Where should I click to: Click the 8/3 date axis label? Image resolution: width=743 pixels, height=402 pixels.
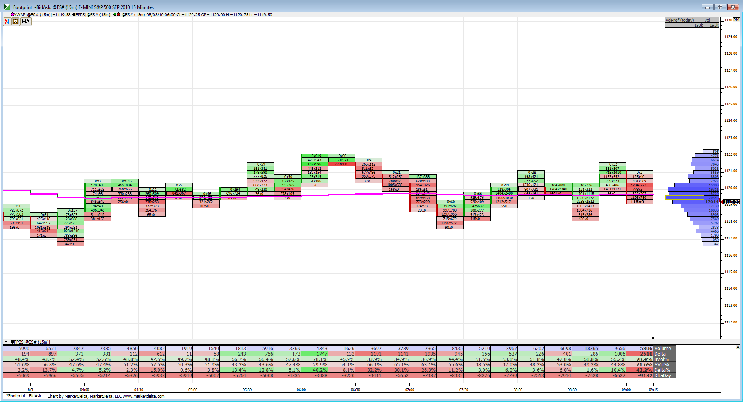click(30, 390)
